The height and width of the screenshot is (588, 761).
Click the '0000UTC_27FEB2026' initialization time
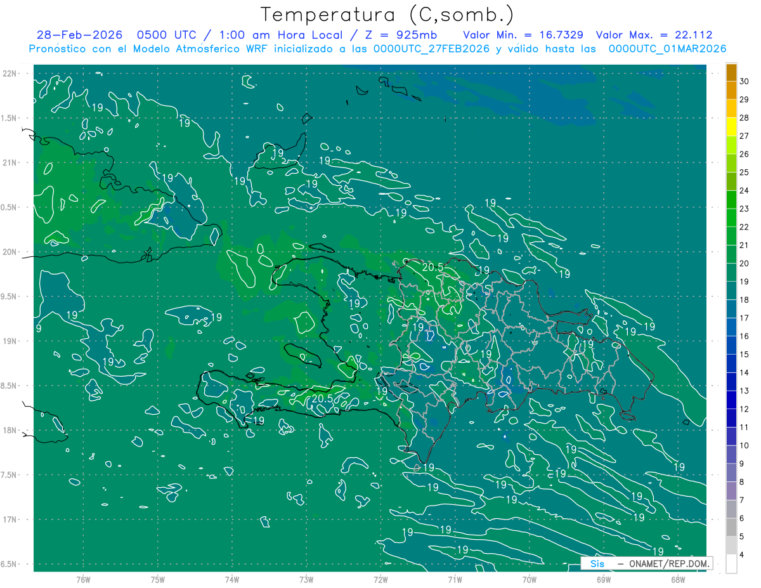(x=431, y=49)
